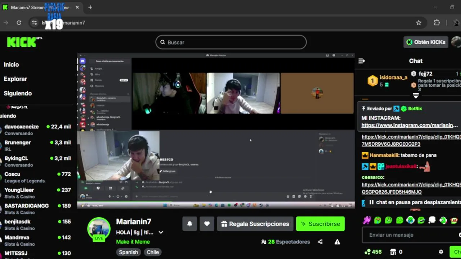Click the isidoraaa_a rank 1 badge
The image size is (461, 259).
click(372, 81)
